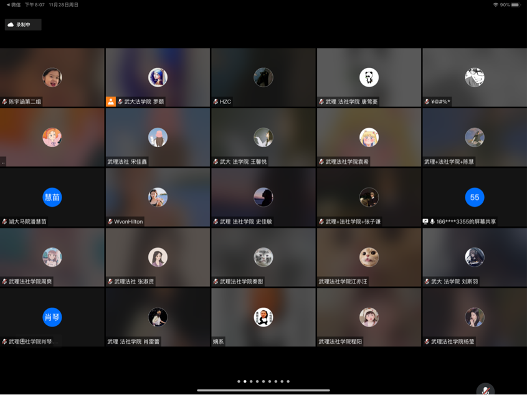
Task: Click the orange host icon beside 武大法学院 罗颖
Action: pos(110,102)
